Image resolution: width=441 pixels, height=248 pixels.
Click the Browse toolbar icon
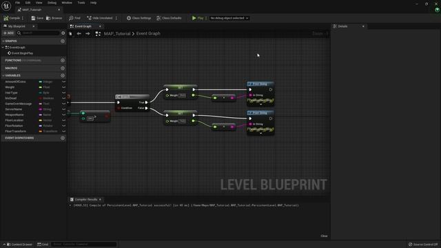54,18
